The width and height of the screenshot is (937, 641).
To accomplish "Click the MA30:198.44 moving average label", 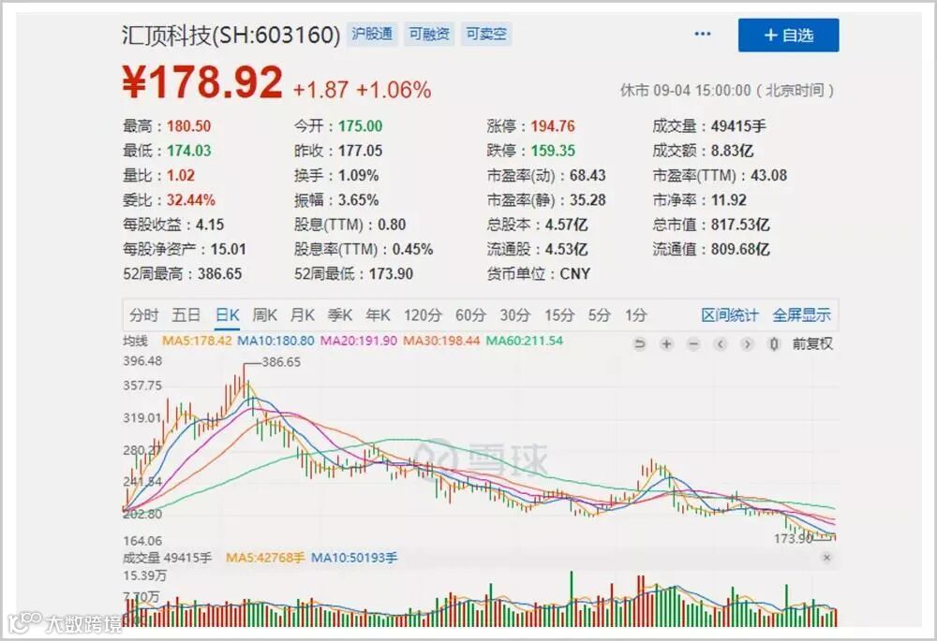I will pos(441,341).
